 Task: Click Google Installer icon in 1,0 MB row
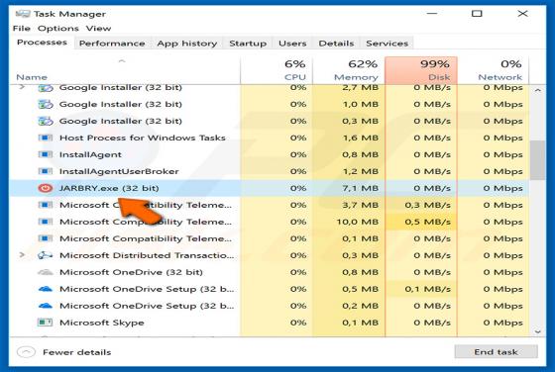coord(46,104)
